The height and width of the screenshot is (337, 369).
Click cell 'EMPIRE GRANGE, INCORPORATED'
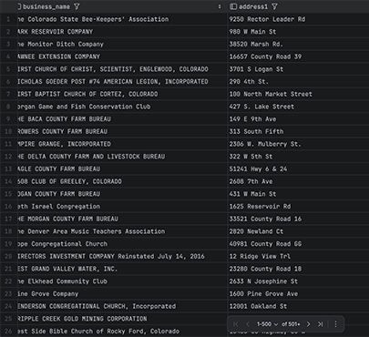[122, 144]
